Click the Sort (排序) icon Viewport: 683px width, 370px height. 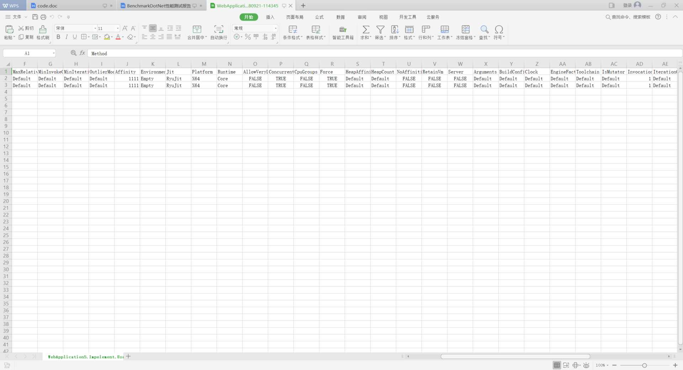[x=395, y=29]
